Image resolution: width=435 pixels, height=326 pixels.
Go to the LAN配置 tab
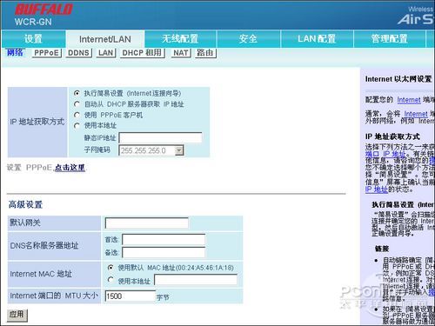pyautogui.click(x=317, y=39)
